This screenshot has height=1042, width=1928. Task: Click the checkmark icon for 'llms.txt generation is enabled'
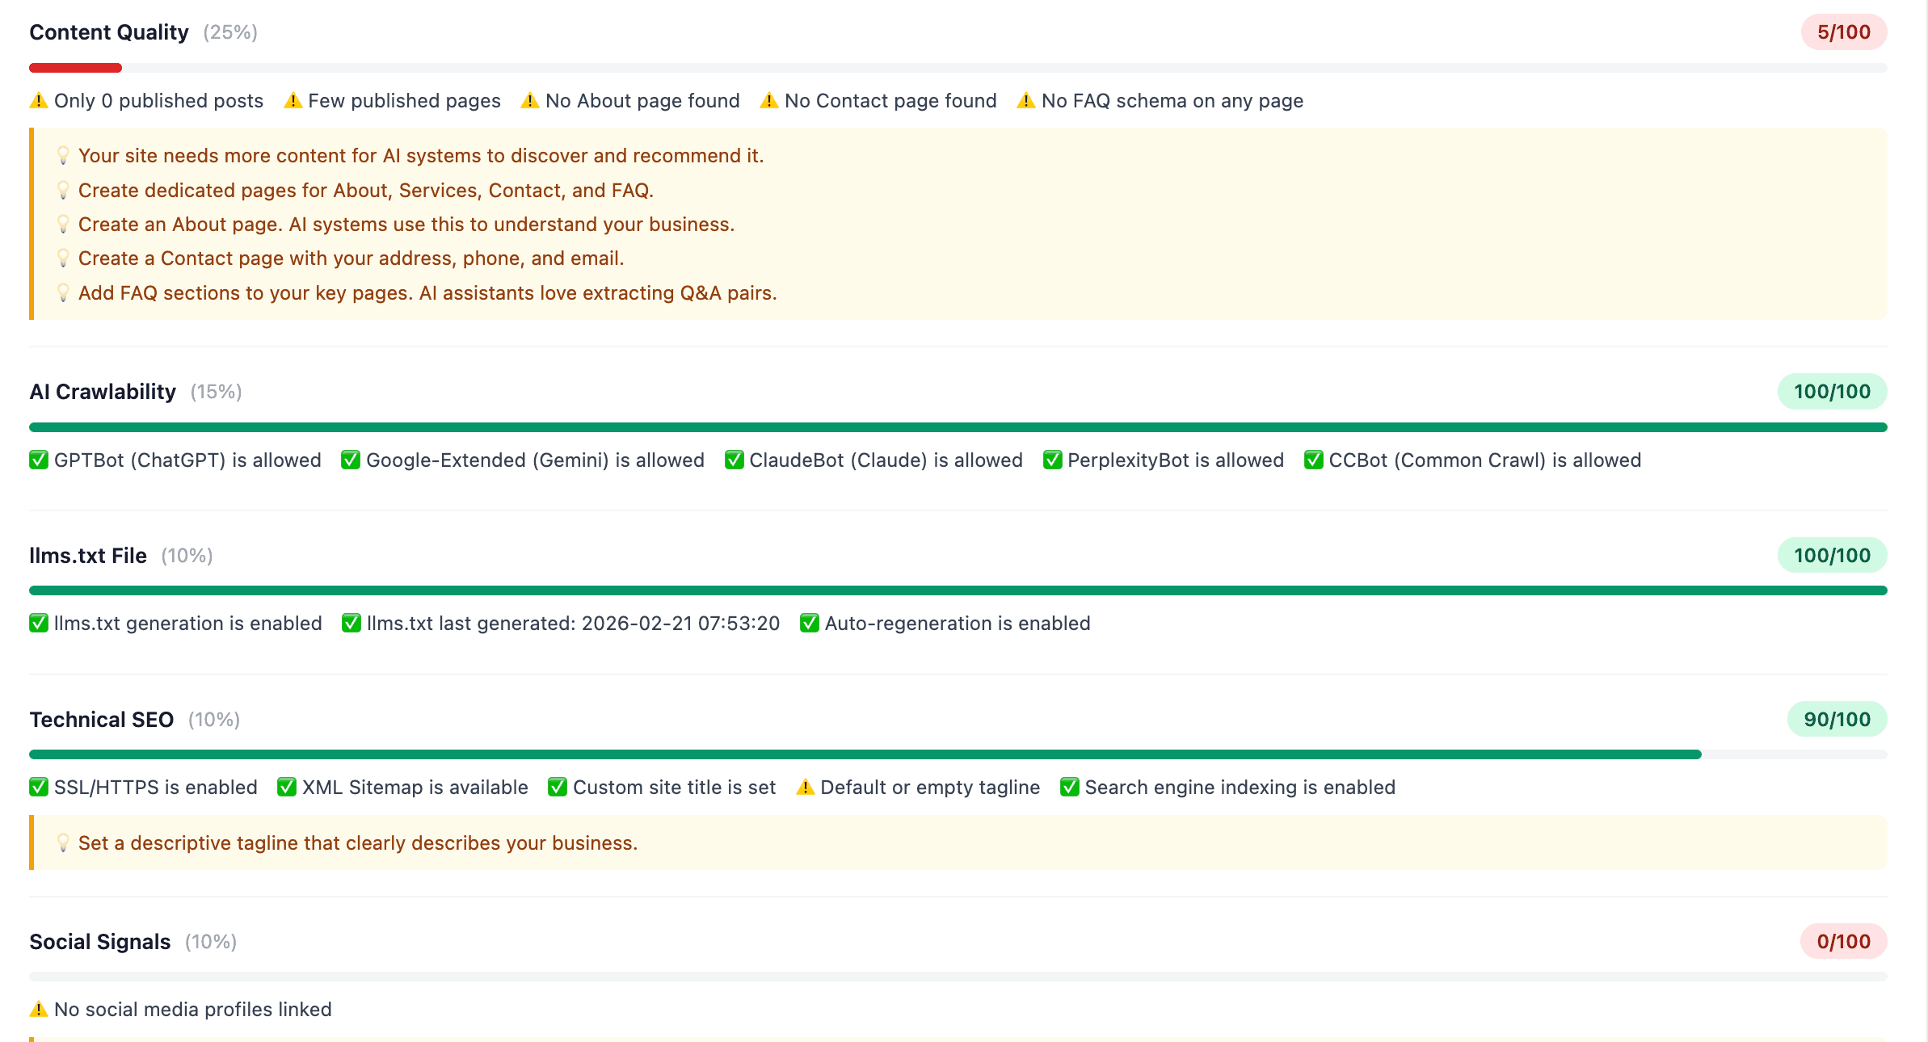tap(37, 623)
